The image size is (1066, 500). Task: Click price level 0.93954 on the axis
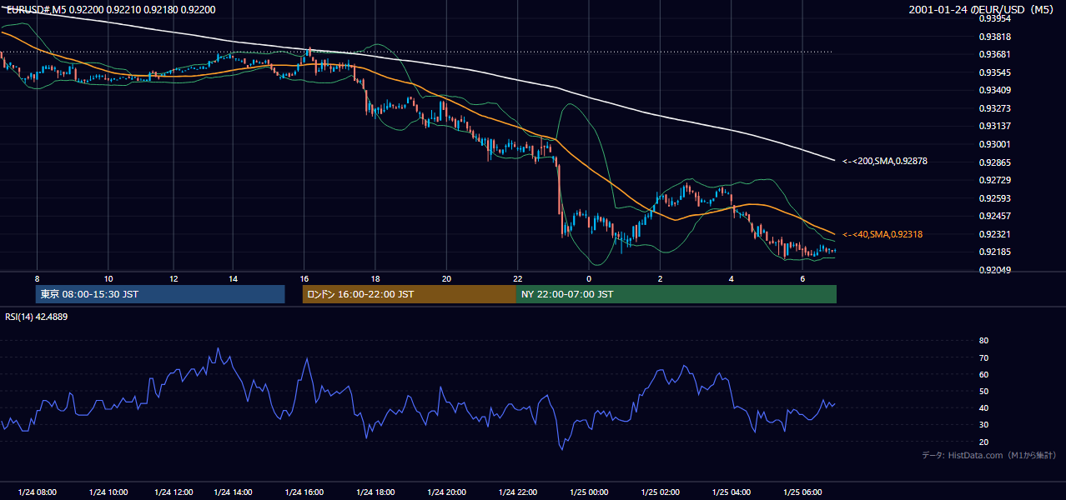pyautogui.click(x=994, y=18)
